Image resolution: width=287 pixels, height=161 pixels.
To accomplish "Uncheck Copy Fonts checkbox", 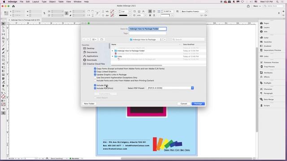I will click(x=95, y=68).
